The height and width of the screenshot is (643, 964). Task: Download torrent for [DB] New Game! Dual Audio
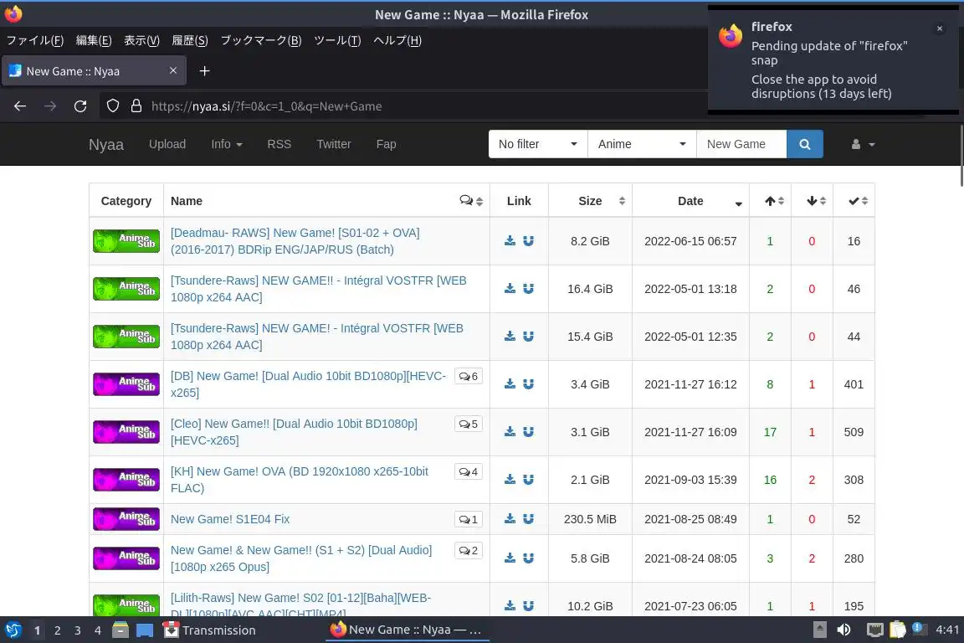[510, 384]
